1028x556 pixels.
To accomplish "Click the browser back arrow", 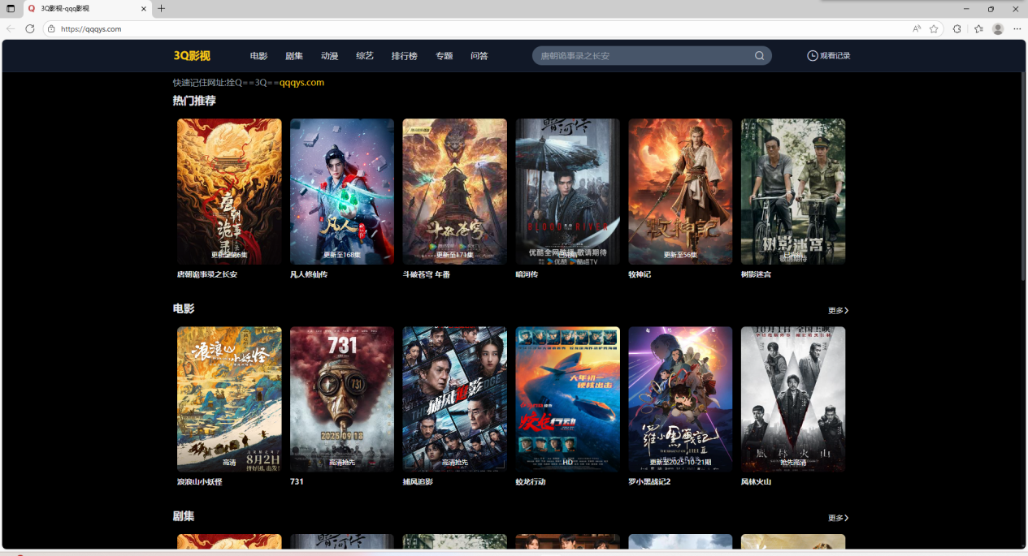I will pyautogui.click(x=11, y=28).
